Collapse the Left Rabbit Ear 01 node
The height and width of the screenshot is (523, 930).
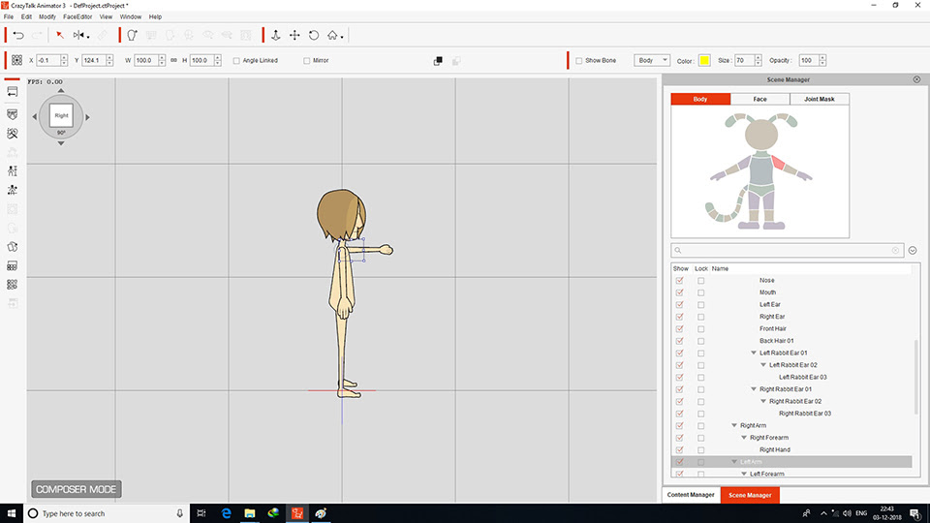[x=754, y=353]
